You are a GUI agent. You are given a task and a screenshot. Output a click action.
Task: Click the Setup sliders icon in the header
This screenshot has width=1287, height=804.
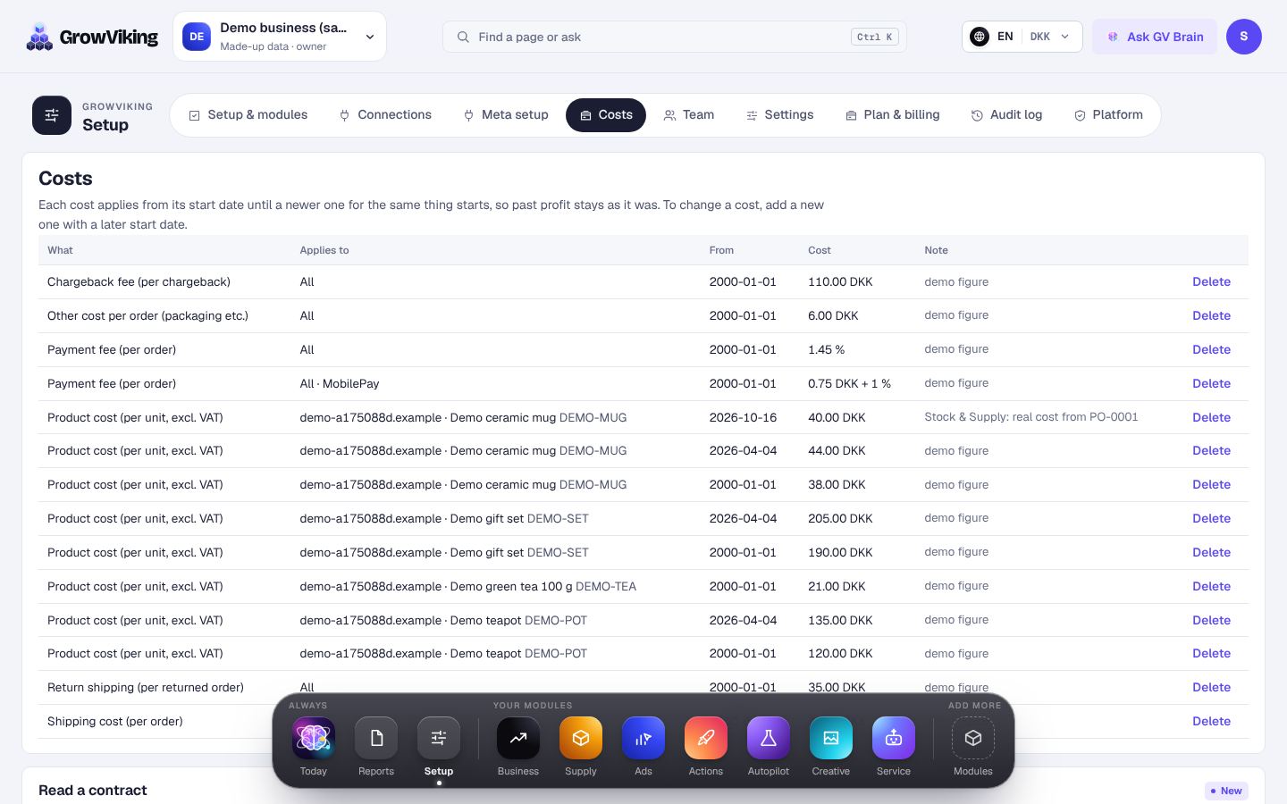click(x=52, y=115)
